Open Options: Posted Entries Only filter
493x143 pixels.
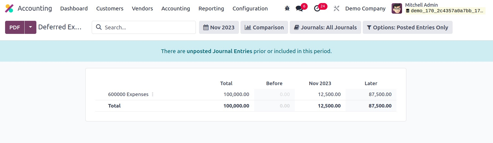pyautogui.click(x=407, y=27)
